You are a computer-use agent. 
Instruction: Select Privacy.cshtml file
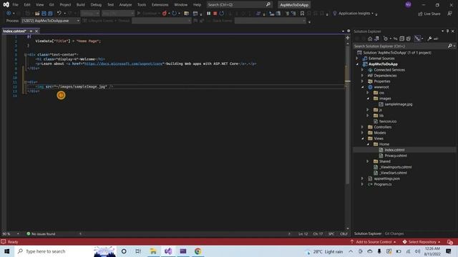tap(396, 156)
